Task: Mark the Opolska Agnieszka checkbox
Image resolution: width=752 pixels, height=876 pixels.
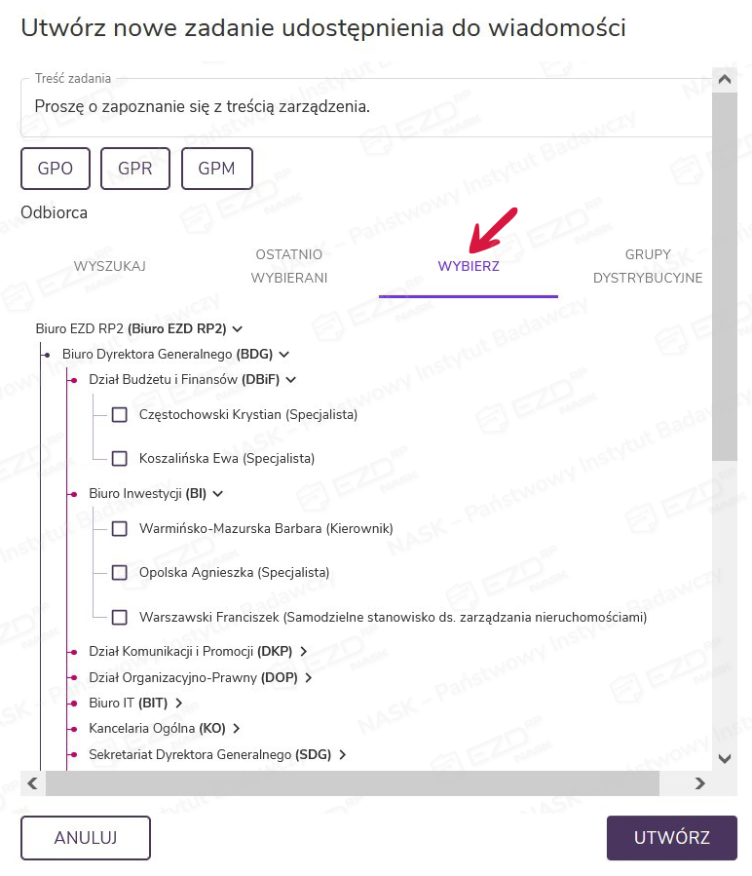Action: (x=120, y=573)
